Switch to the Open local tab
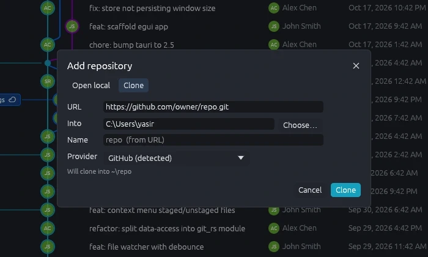 pyautogui.click(x=91, y=86)
